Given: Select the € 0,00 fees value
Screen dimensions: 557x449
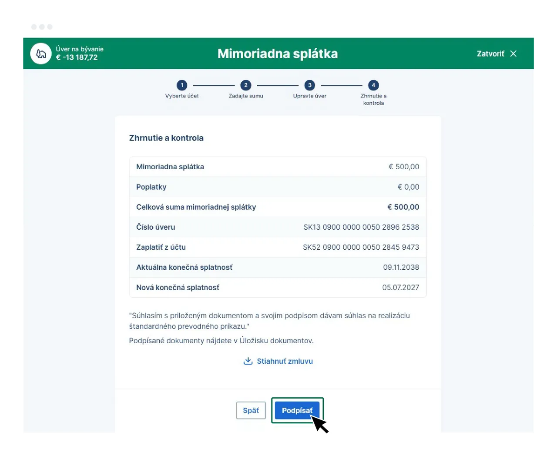Looking at the screenshot, I should (408, 187).
